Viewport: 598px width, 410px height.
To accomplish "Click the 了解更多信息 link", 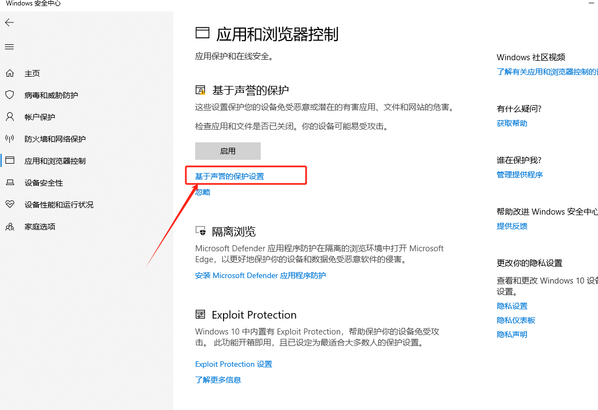I will click(x=218, y=379).
